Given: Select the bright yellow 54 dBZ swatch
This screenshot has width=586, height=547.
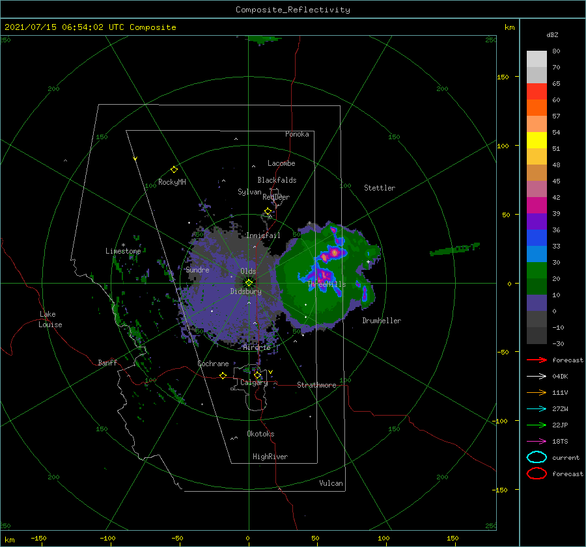Looking at the screenshot, I should pyautogui.click(x=537, y=140).
